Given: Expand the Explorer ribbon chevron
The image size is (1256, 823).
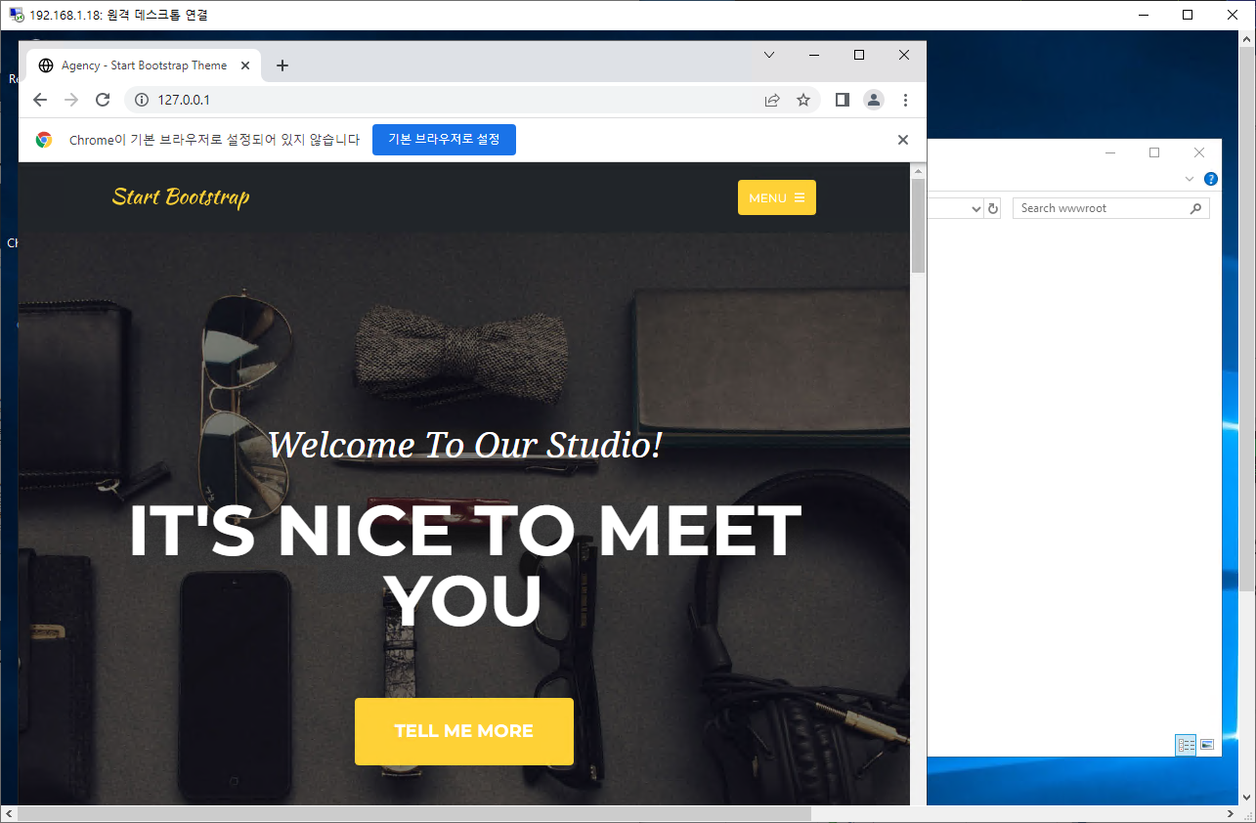Looking at the screenshot, I should [1190, 179].
